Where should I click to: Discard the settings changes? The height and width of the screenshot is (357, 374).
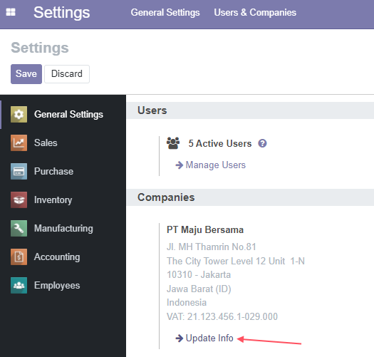pos(67,74)
